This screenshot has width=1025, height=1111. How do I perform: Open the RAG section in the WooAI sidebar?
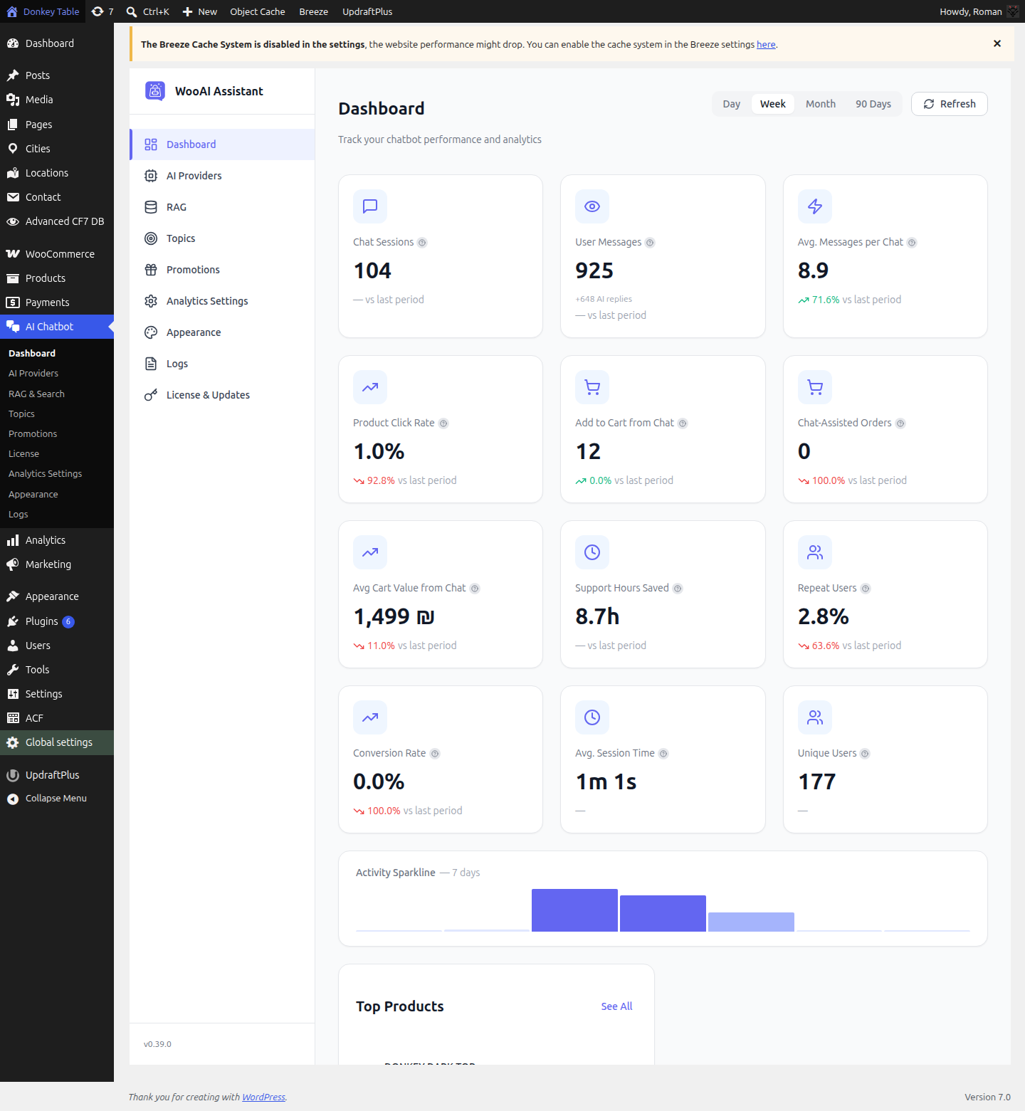[x=222, y=207]
